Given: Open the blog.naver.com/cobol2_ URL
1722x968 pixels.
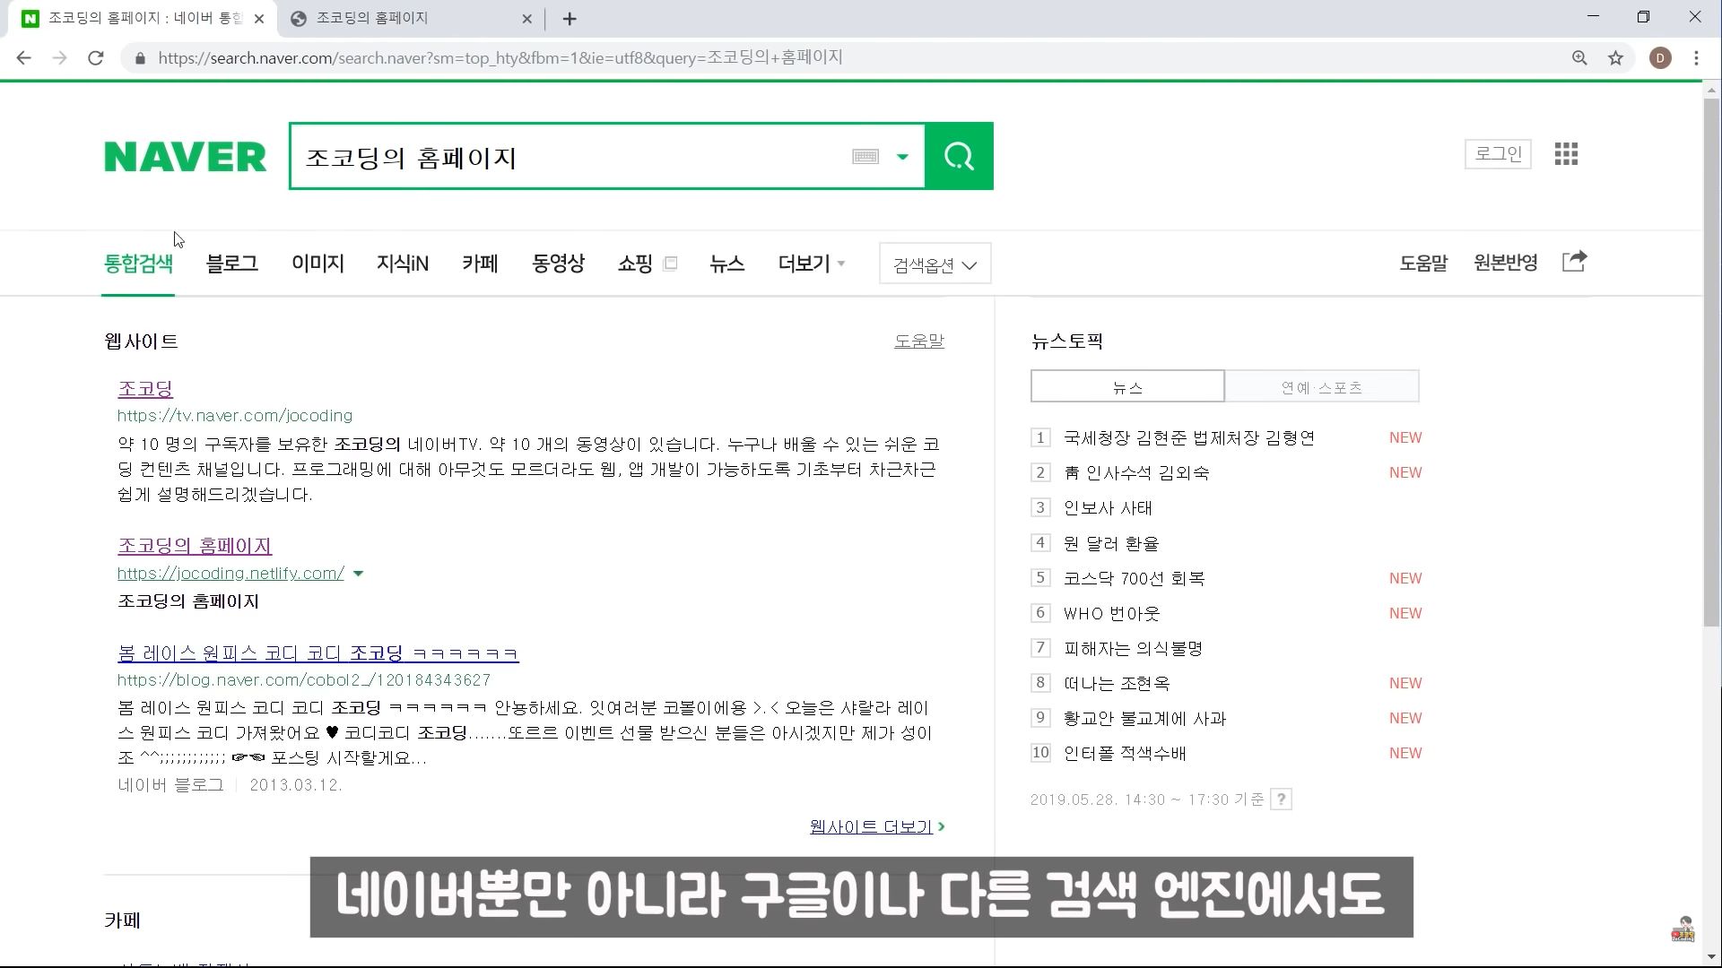Looking at the screenshot, I should [x=304, y=680].
